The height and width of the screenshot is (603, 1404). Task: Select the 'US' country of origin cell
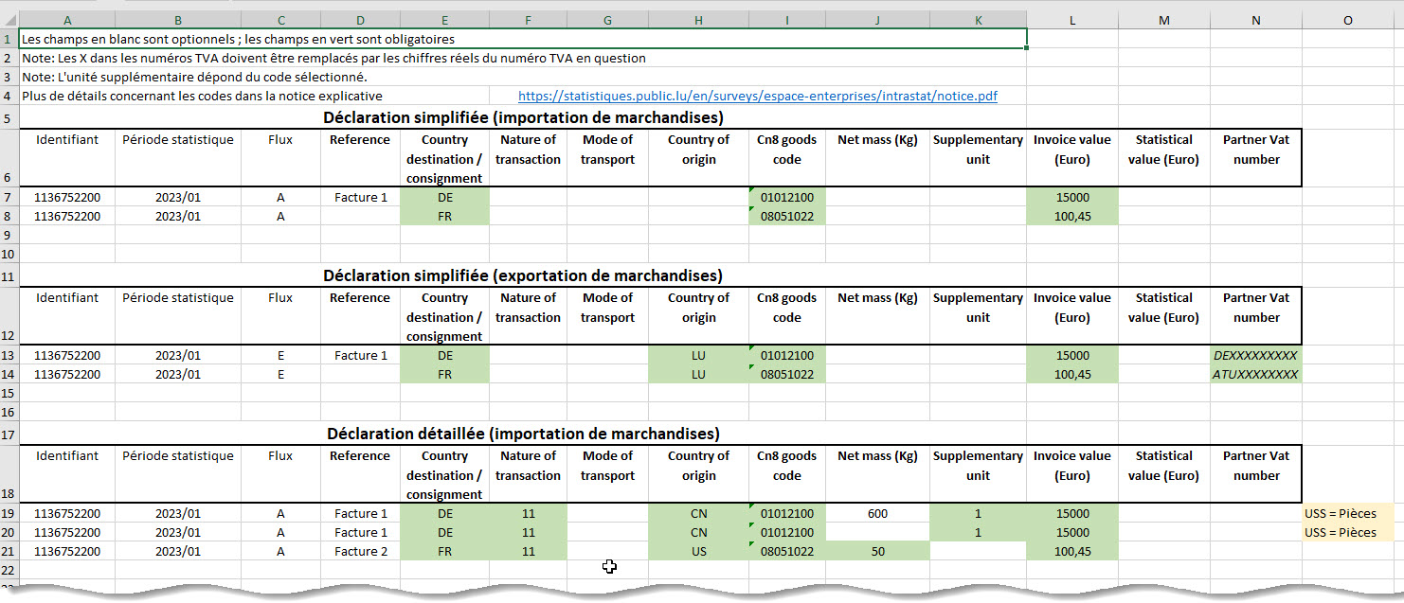tap(698, 551)
